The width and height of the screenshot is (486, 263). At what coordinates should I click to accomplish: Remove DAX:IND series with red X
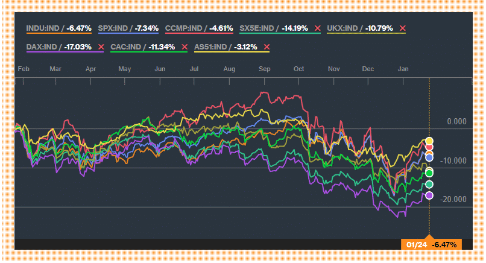[101, 47]
